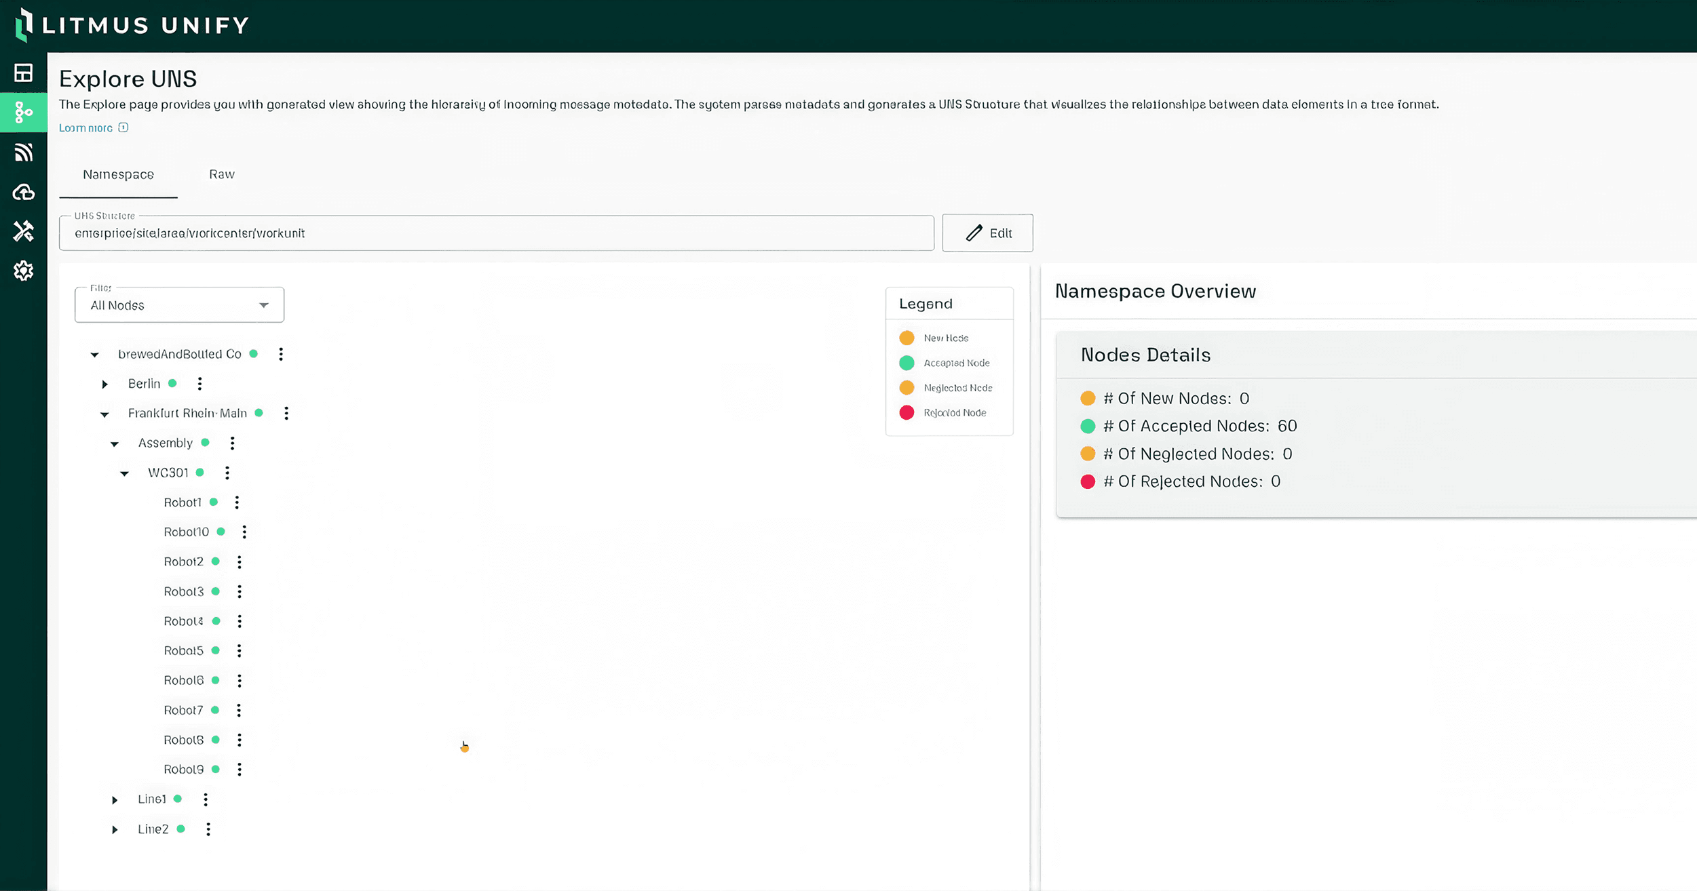
Task: Click the info icon beside Learn more
Action: pyautogui.click(x=123, y=127)
